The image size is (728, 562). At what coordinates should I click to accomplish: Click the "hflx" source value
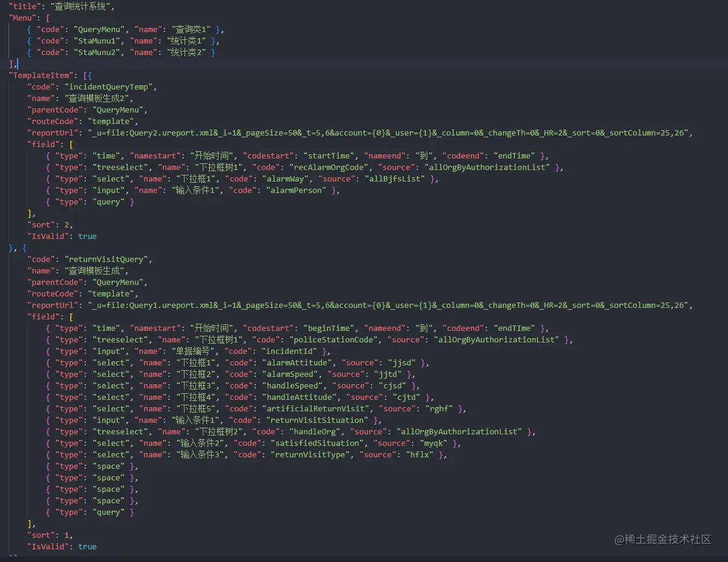click(419, 455)
